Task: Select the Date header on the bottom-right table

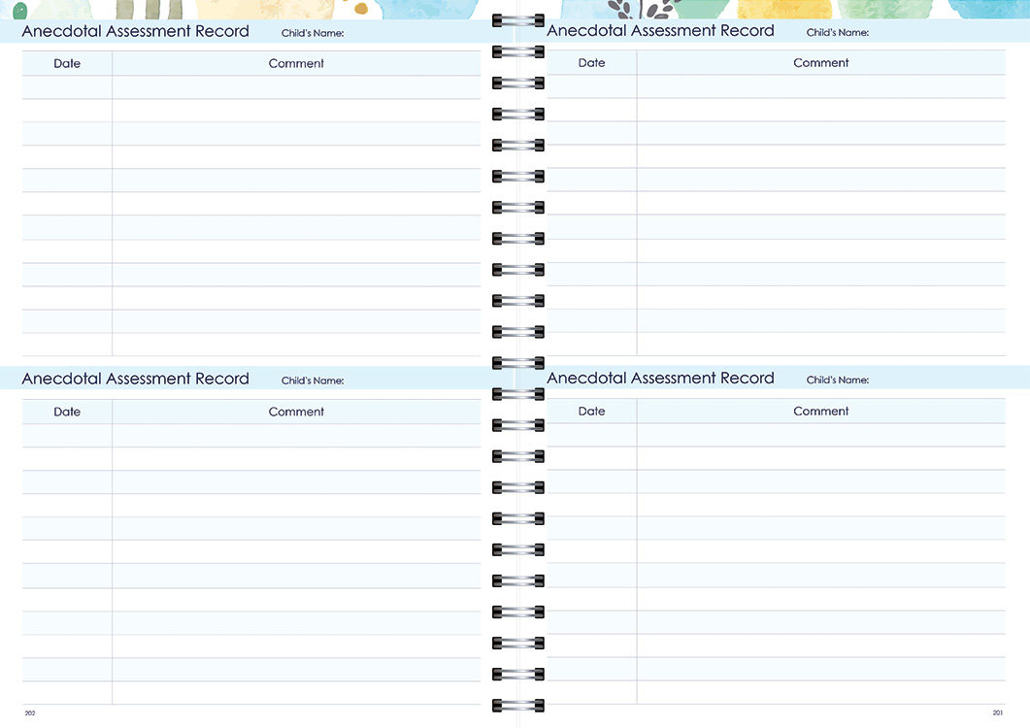Action: [591, 411]
